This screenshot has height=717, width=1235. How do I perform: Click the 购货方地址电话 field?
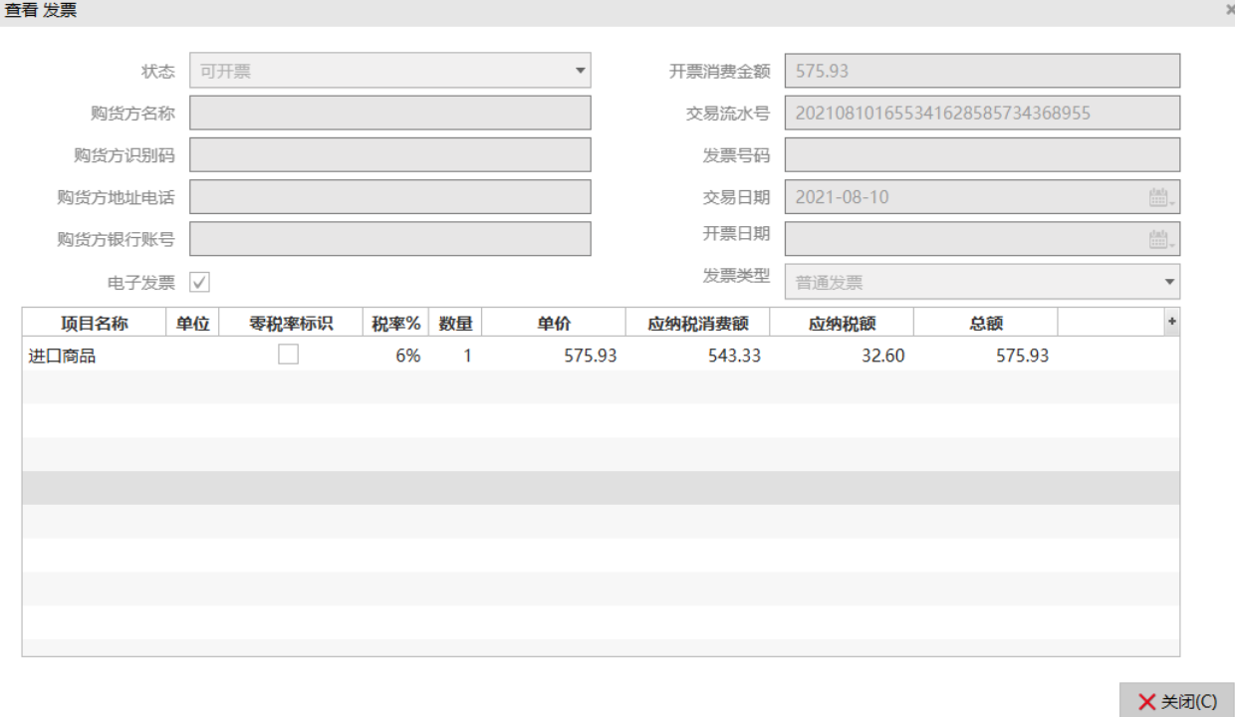[389, 197]
